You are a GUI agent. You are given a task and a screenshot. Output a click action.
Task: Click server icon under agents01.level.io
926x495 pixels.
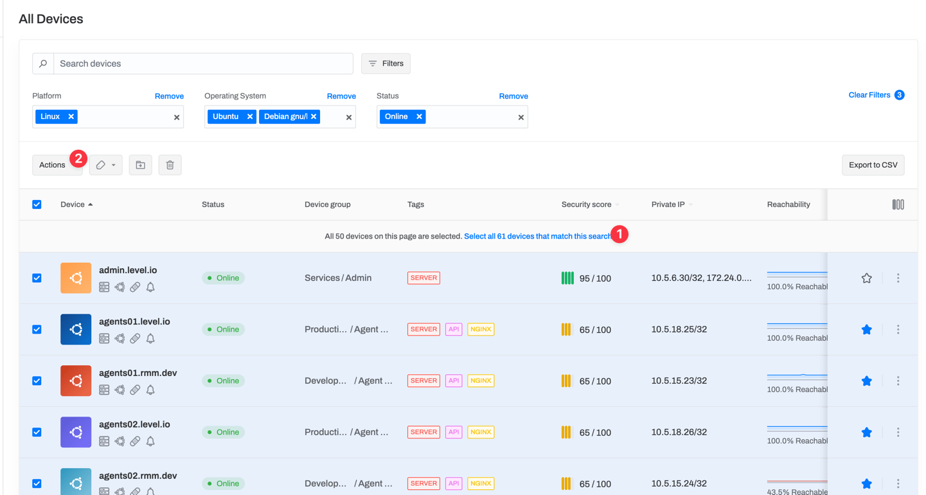[x=104, y=339]
